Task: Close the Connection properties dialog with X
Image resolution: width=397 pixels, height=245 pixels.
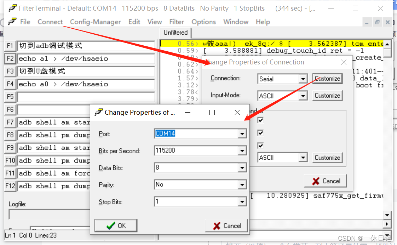Action: (x=344, y=62)
